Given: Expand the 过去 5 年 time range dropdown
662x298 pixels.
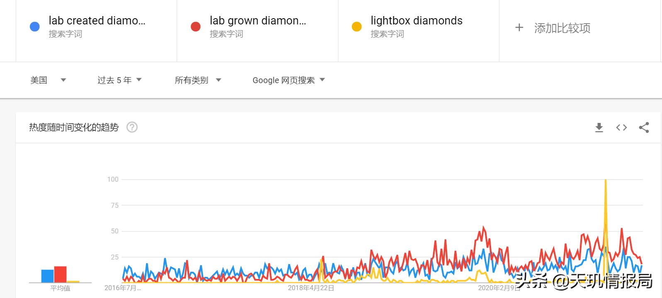Looking at the screenshot, I should coord(119,80).
